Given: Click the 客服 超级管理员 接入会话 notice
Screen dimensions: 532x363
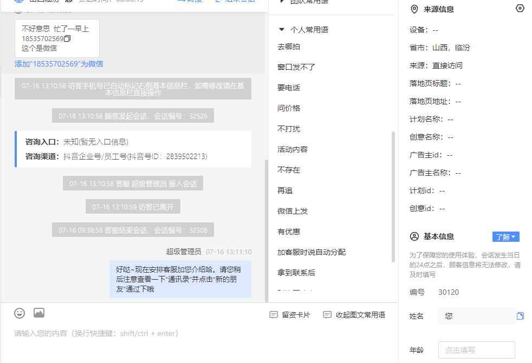Looking at the screenshot, I should [x=133, y=183].
